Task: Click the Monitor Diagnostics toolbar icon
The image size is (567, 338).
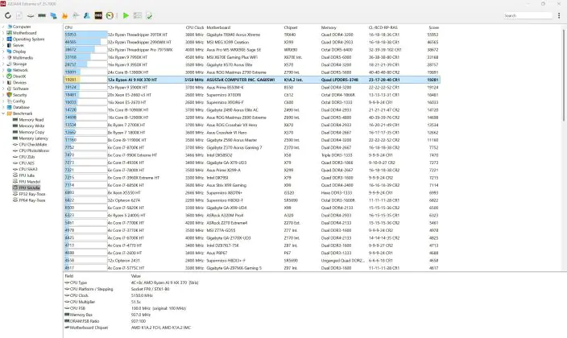Action: tap(76, 15)
